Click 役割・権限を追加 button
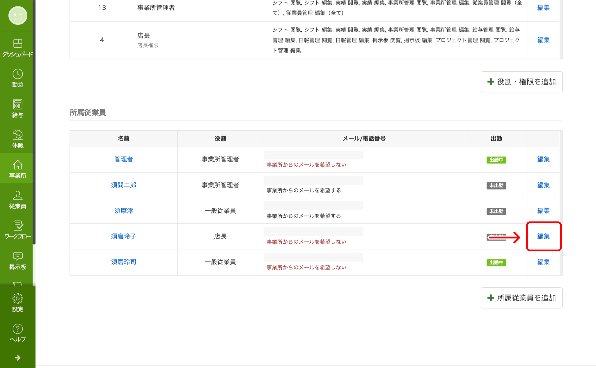Image resolution: width=596 pixels, height=368 pixels. pyautogui.click(x=521, y=82)
